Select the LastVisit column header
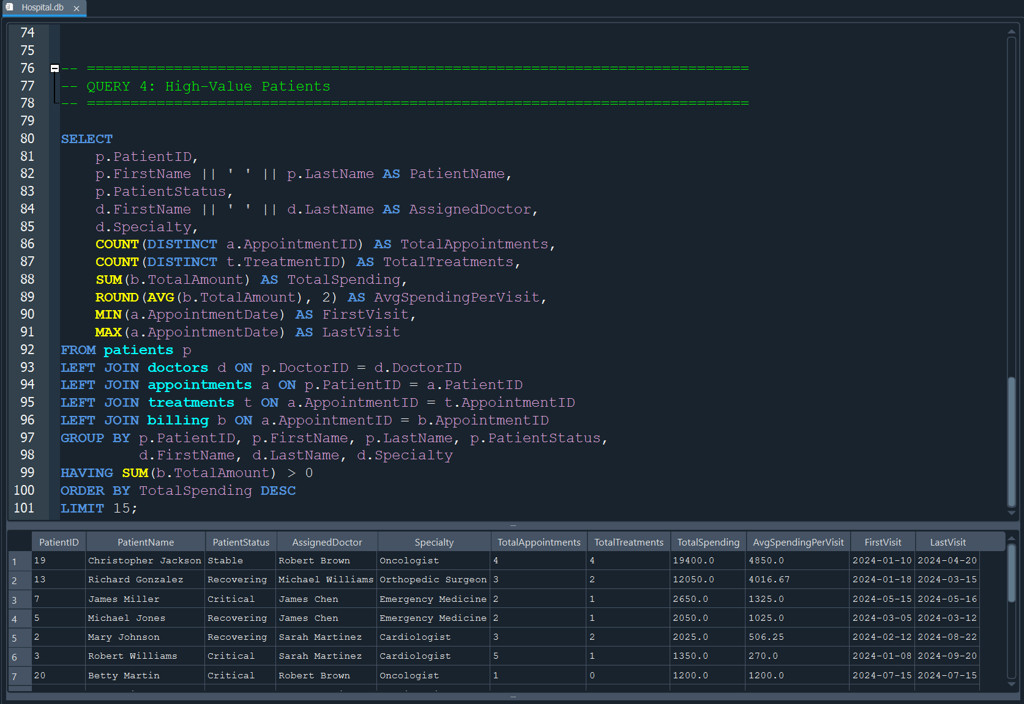 tap(947, 542)
